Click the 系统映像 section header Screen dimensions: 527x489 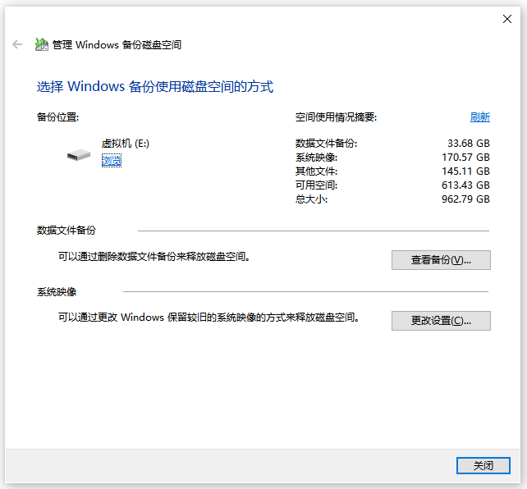[57, 292]
